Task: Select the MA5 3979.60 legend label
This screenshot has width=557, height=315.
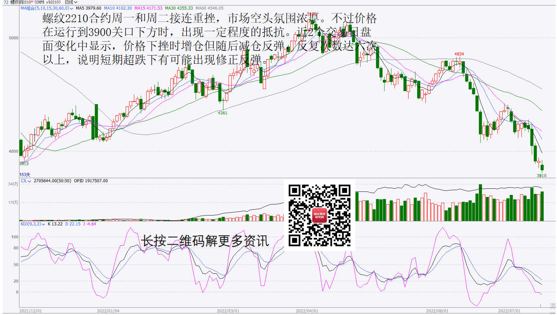Action: [89, 8]
